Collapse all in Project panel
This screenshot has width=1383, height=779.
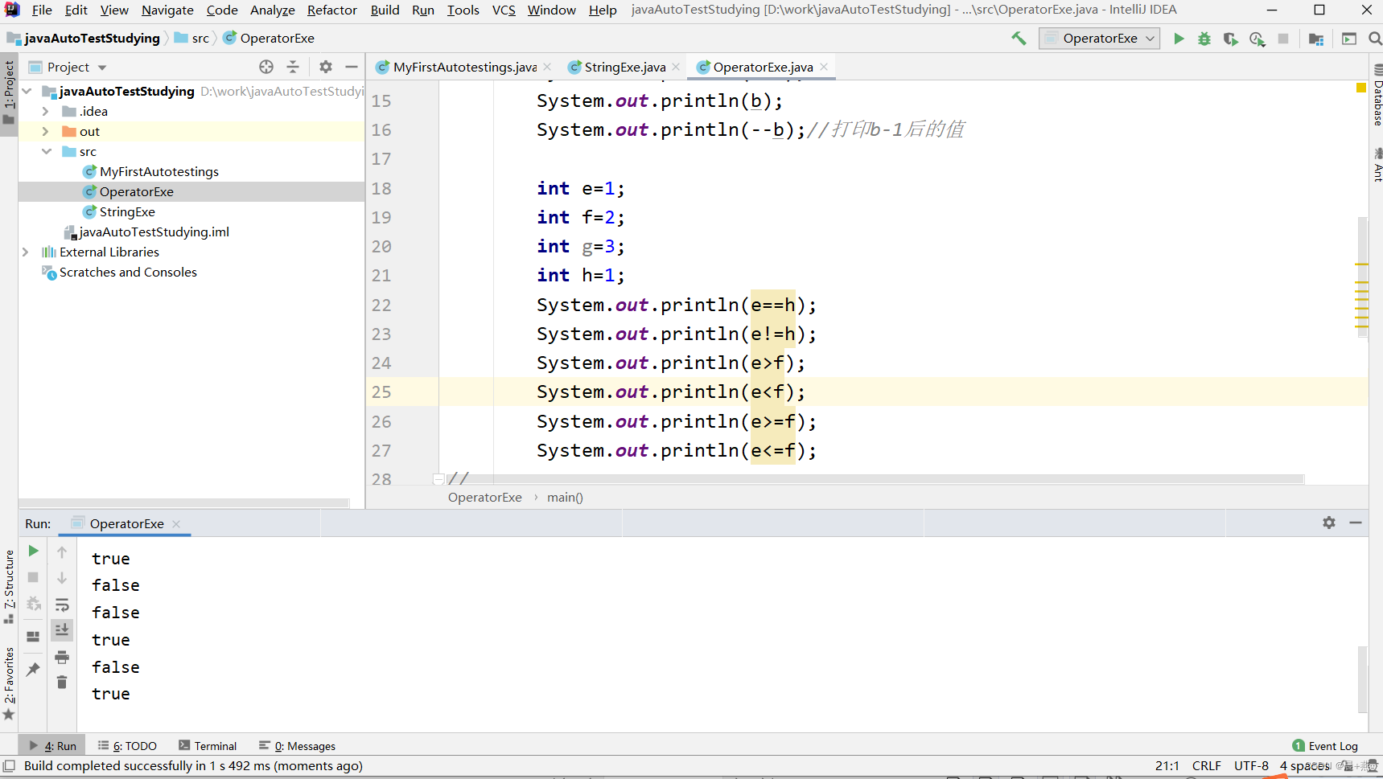click(293, 67)
